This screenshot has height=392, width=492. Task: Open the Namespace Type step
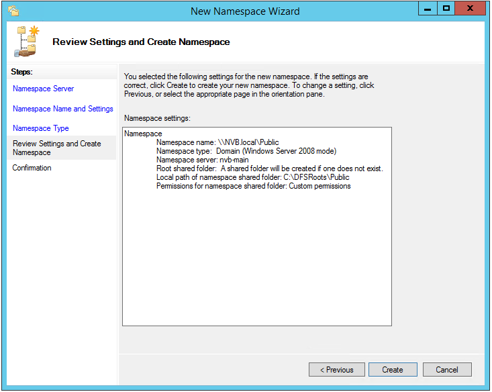(x=41, y=128)
